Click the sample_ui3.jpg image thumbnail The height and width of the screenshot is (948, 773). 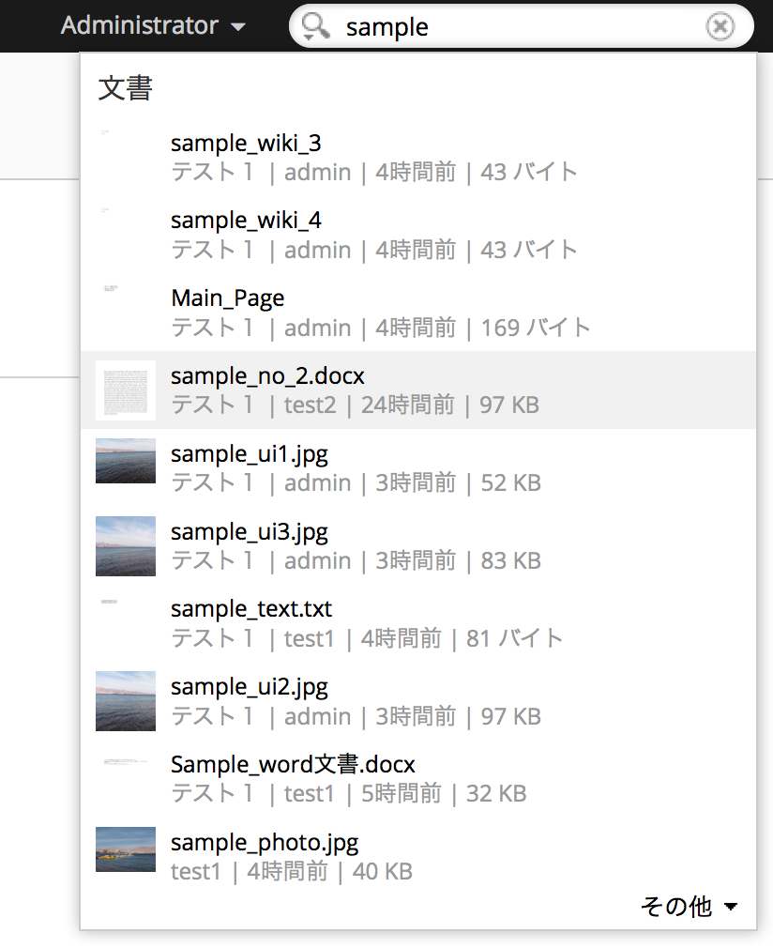point(126,545)
